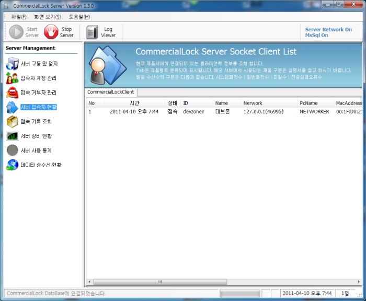Open the 도움말(H) menu
The width and height of the screenshot is (366, 301).
(79, 17)
